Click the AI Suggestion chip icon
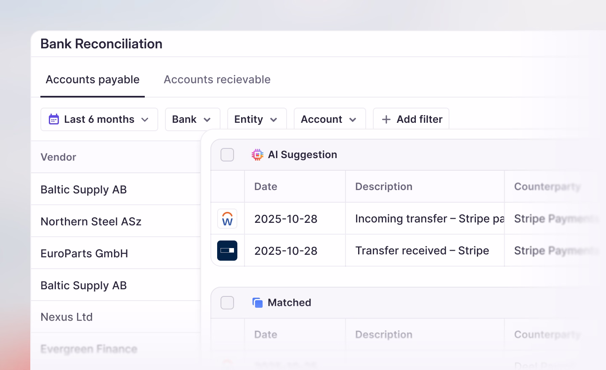 [258, 155]
